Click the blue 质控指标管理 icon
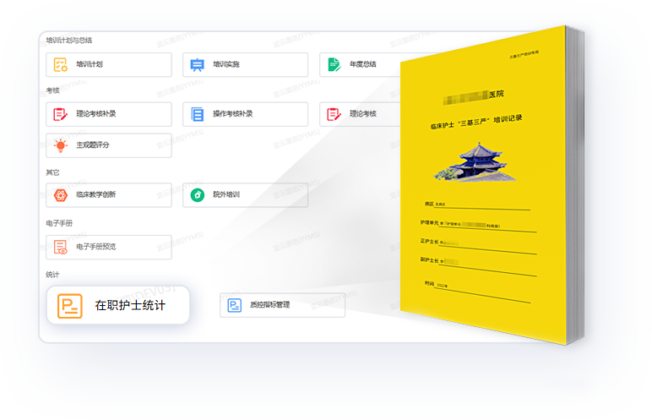This screenshot has width=652, height=420. [x=234, y=305]
